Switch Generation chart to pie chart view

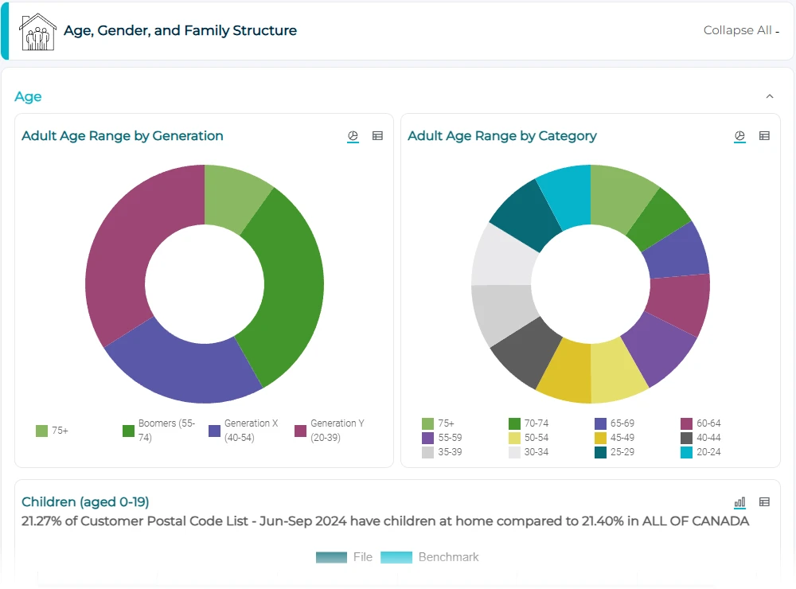[x=353, y=136]
